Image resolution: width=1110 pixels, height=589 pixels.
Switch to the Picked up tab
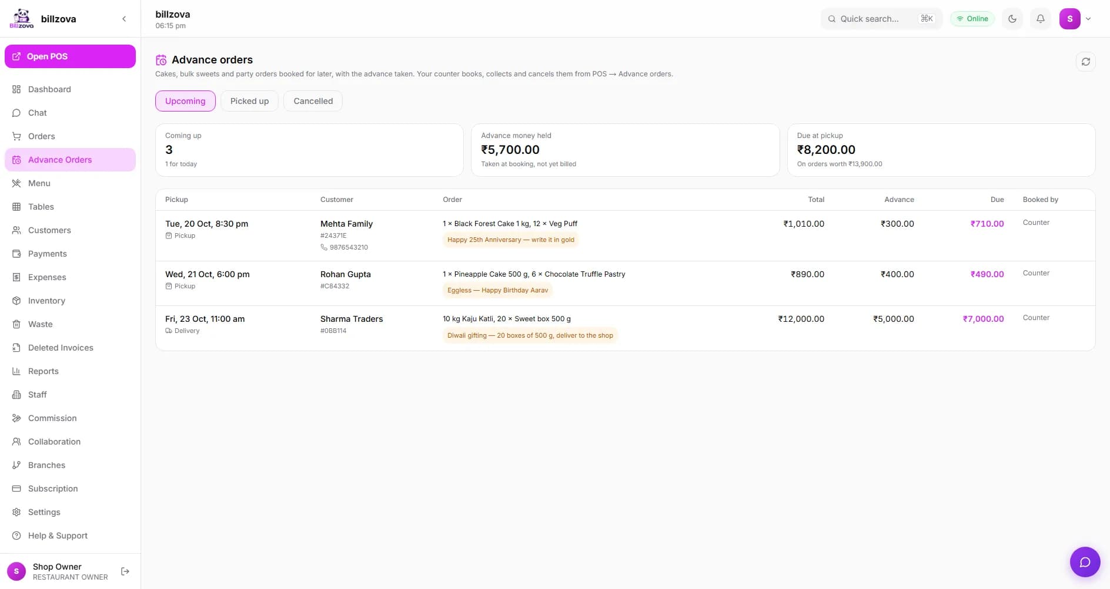(x=249, y=101)
